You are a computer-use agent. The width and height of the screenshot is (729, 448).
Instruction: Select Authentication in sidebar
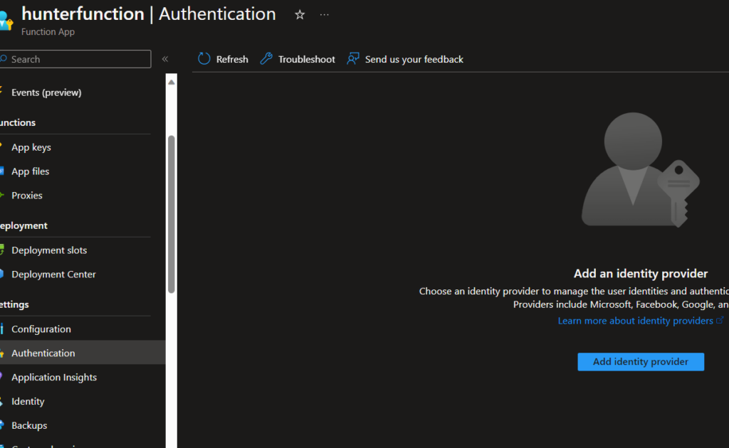[x=83, y=353]
